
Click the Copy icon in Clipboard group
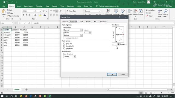click(8, 13)
